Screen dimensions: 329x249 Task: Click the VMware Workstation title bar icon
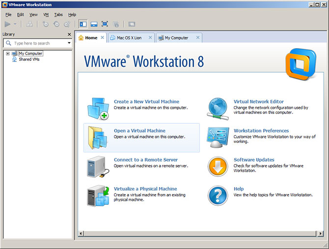(4, 4)
